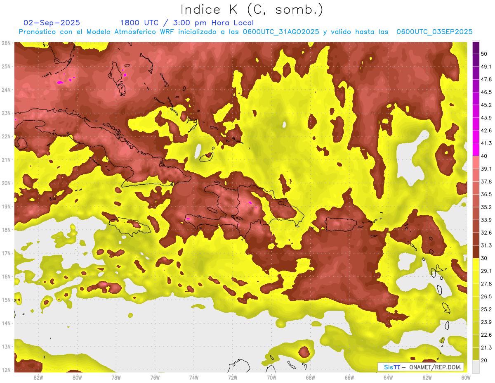
Task: Select the colorbar value label "42.6"
Action: (x=486, y=130)
